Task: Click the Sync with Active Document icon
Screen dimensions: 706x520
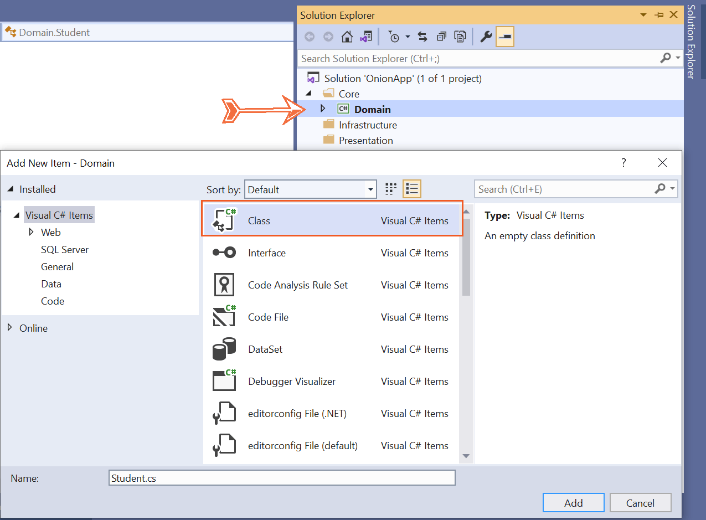Action: [422, 37]
